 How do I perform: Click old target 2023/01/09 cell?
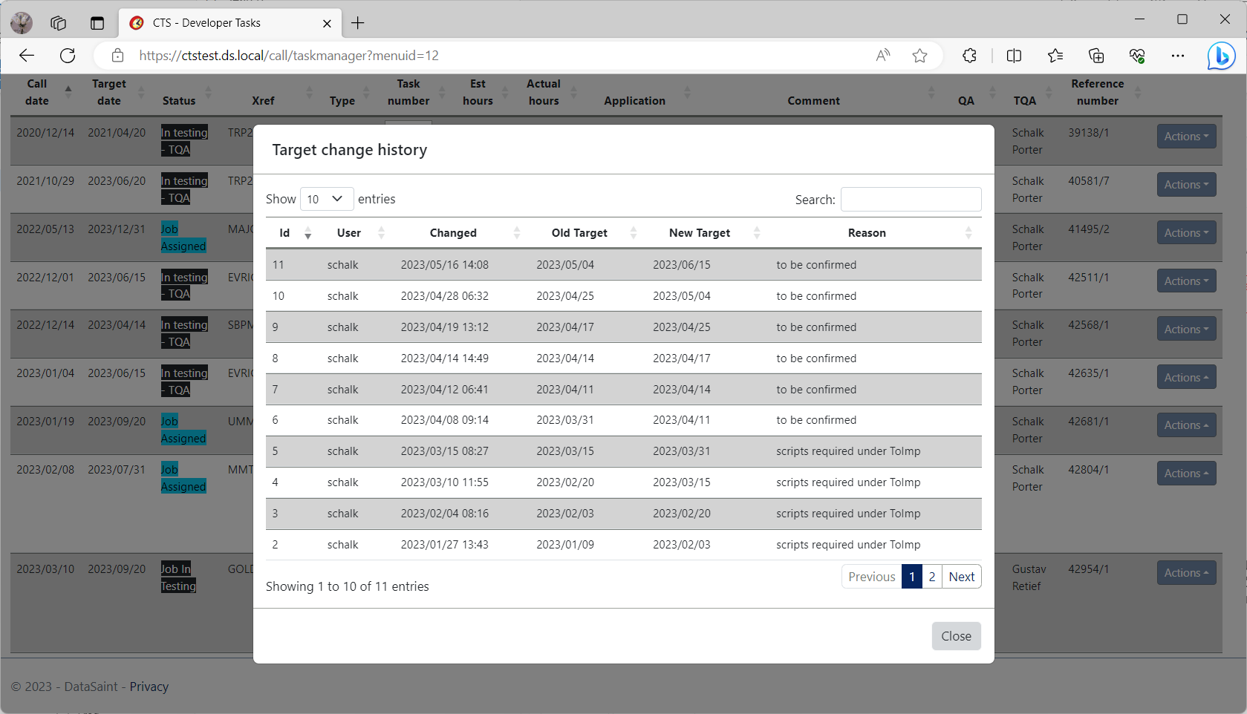click(x=565, y=545)
